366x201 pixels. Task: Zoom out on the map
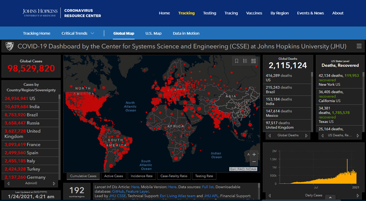point(254,162)
